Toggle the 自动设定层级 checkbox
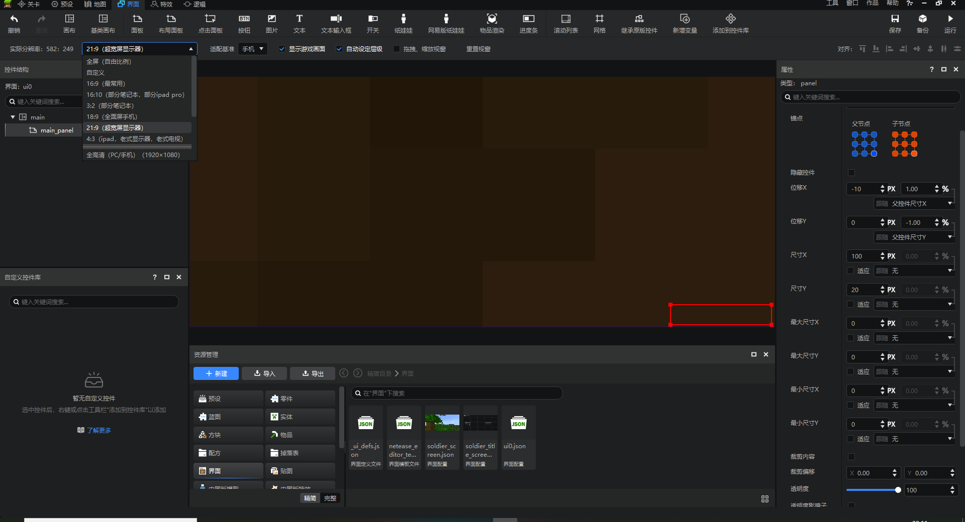 click(x=339, y=49)
